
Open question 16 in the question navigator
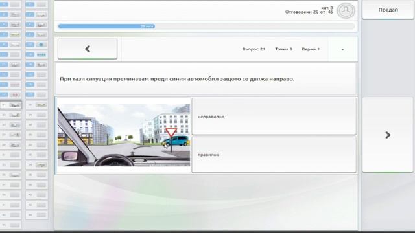coord(36,75)
